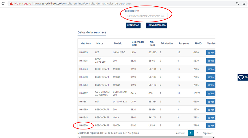Click the CONSULTAR button
This screenshot has height=138, width=248.
133,25
